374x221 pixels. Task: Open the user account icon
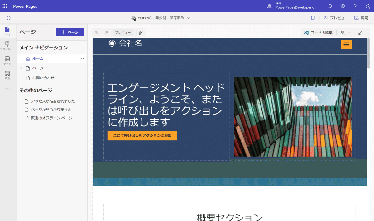368,6
